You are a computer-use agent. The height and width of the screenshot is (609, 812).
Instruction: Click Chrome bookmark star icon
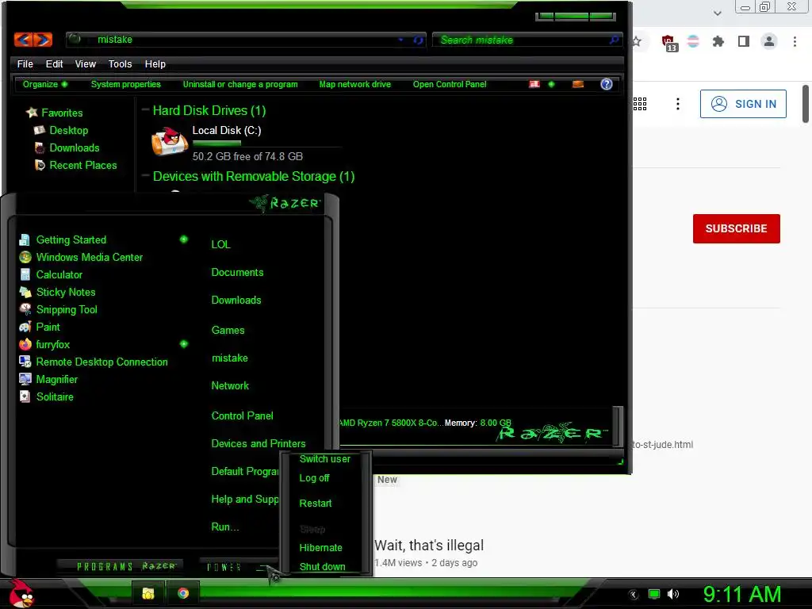[637, 41]
